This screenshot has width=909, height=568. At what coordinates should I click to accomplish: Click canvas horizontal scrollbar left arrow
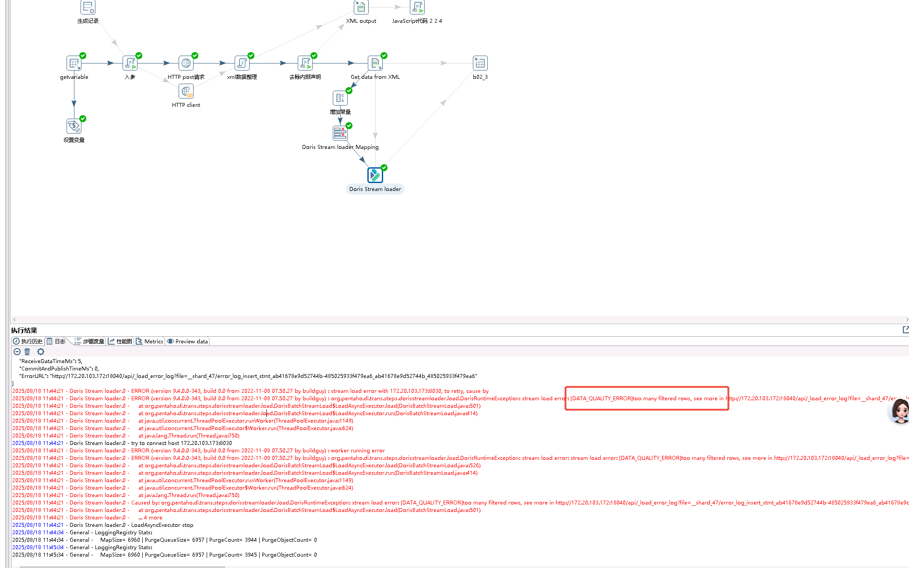pyautogui.click(x=14, y=320)
